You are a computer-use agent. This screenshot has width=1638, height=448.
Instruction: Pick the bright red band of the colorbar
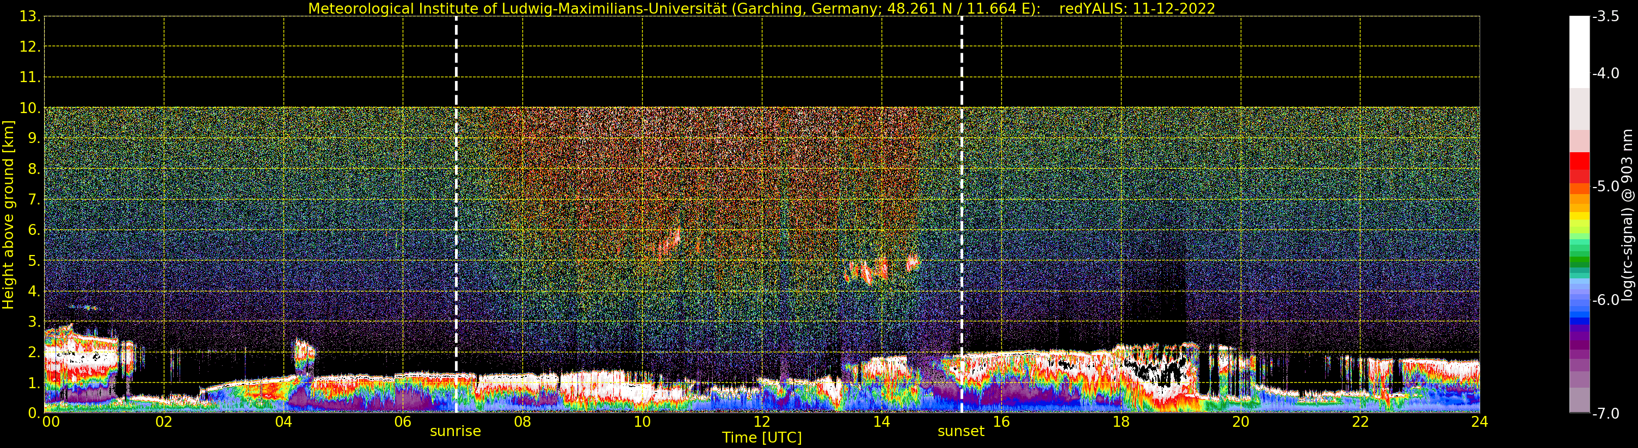click(x=1579, y=161)
